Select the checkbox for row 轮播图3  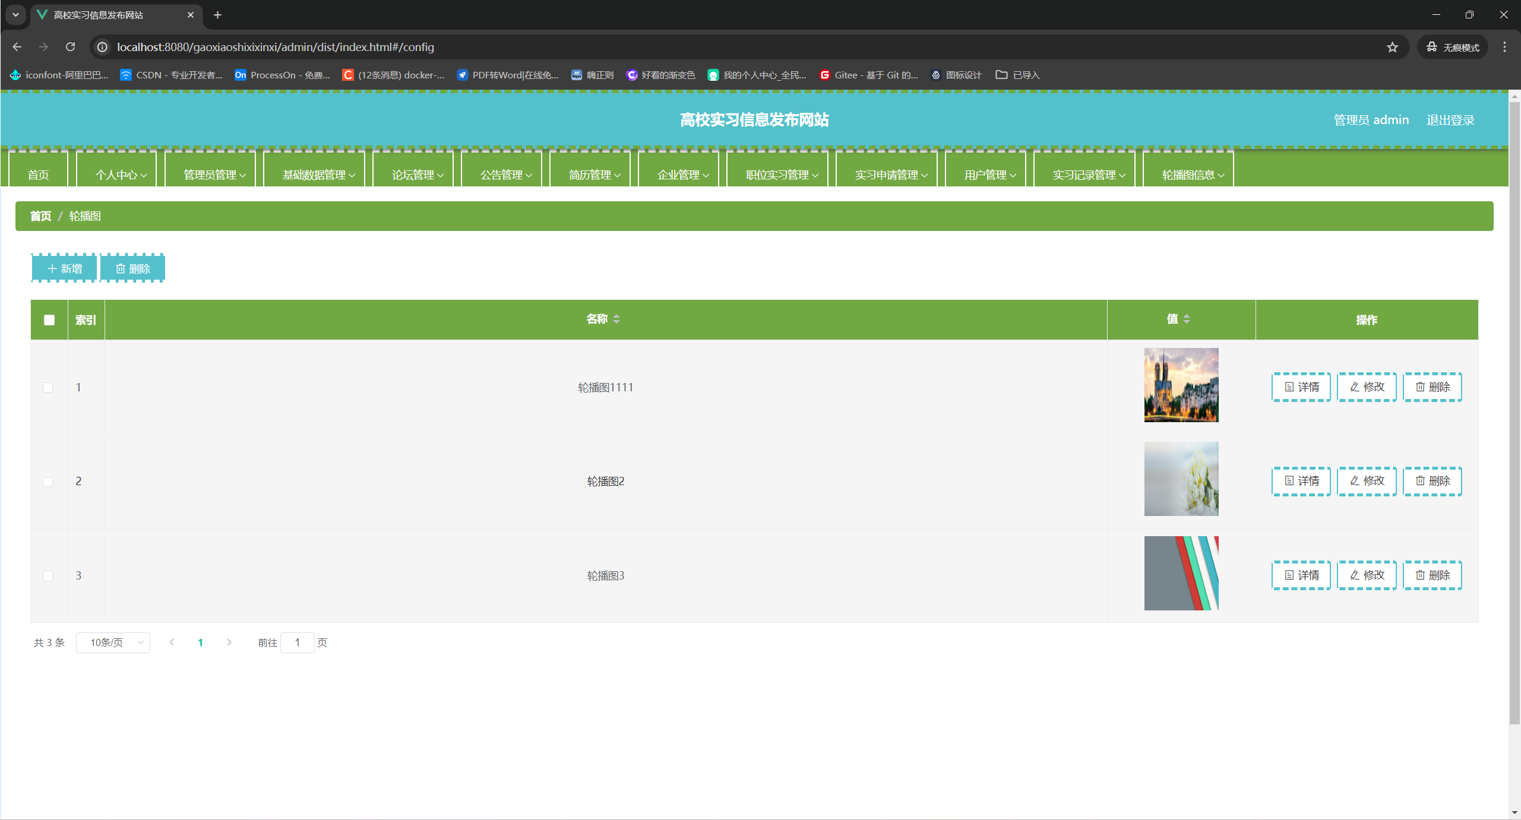click(x=48, y=576)
